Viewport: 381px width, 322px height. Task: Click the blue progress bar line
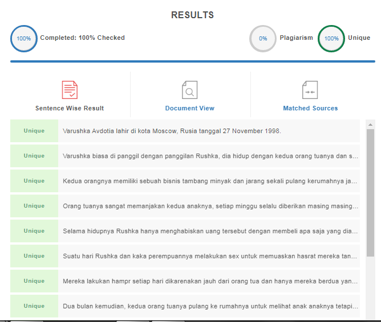pyautogui.click(x=193, y=61)
